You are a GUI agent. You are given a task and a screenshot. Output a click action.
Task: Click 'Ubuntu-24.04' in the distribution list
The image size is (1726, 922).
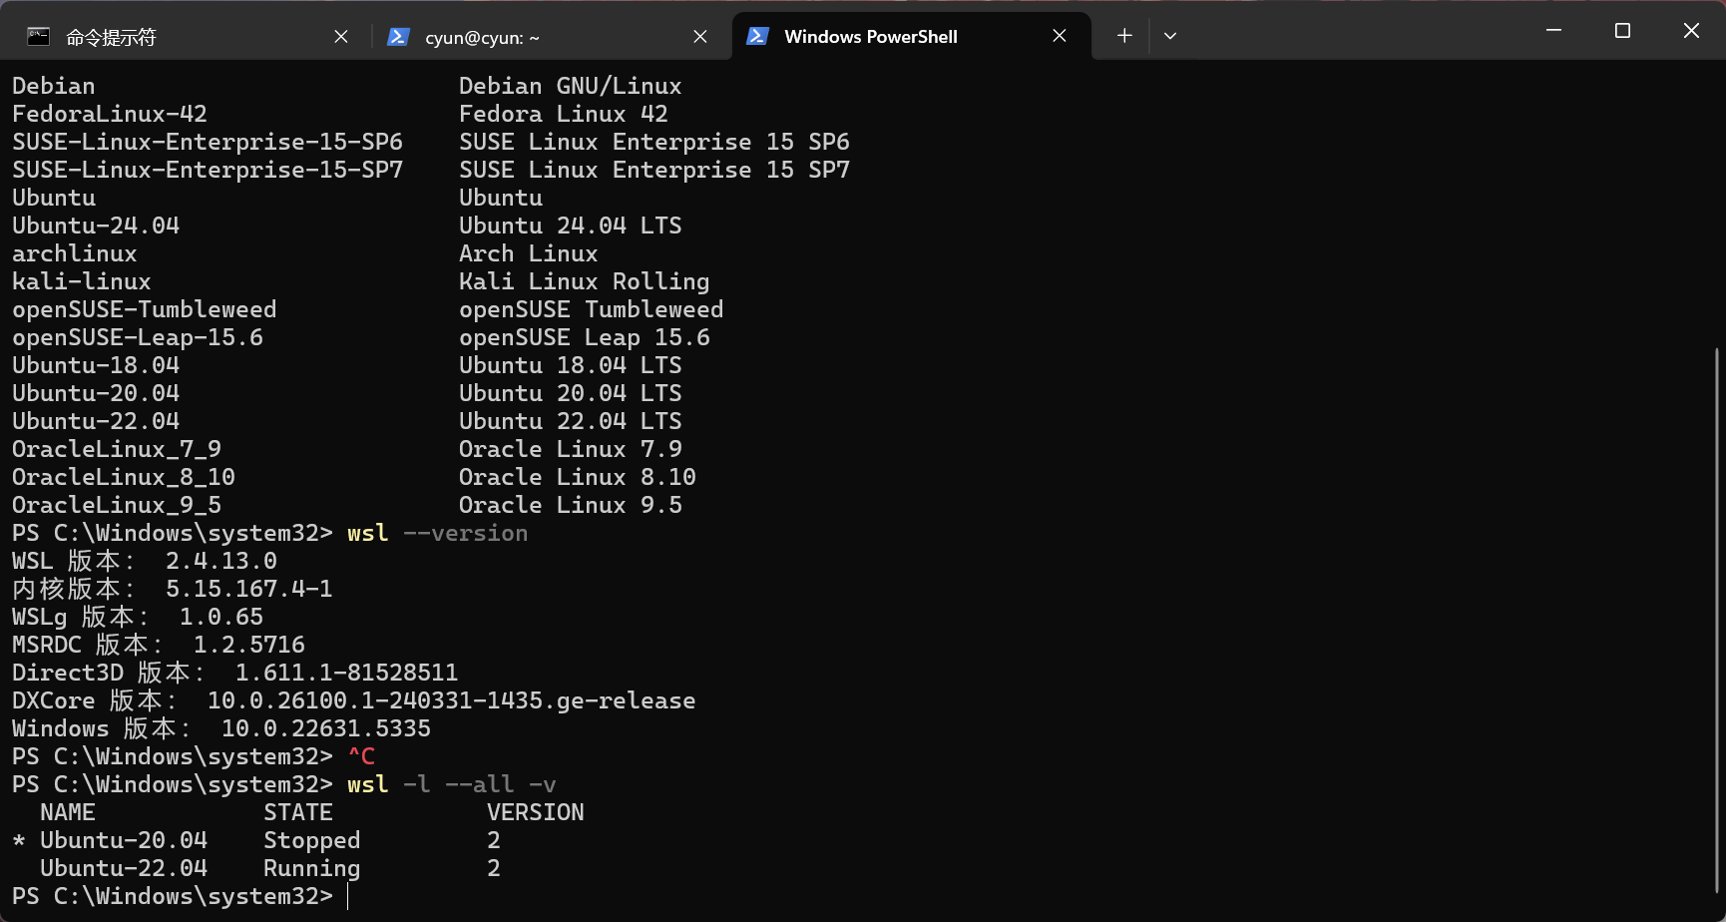[x=96, y=226]
